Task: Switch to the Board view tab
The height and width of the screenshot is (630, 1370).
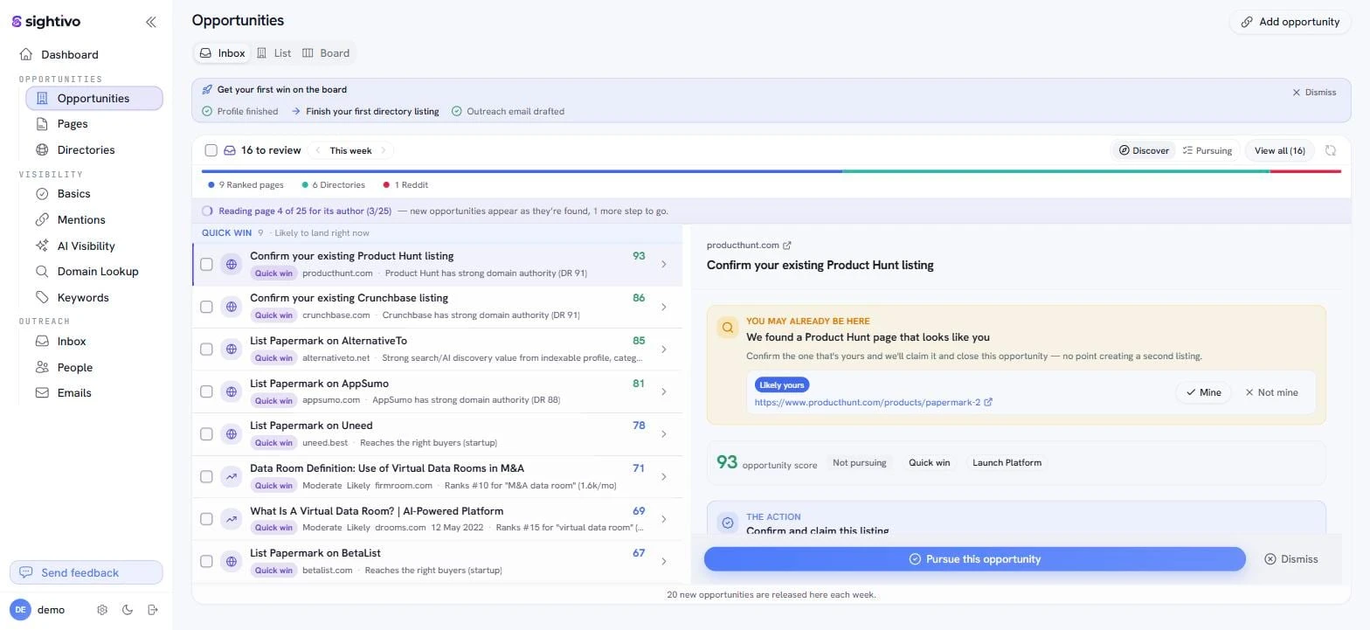Action: point(326,53)
